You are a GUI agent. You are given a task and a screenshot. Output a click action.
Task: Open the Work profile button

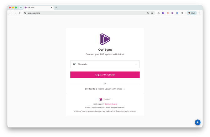point(192,13)
